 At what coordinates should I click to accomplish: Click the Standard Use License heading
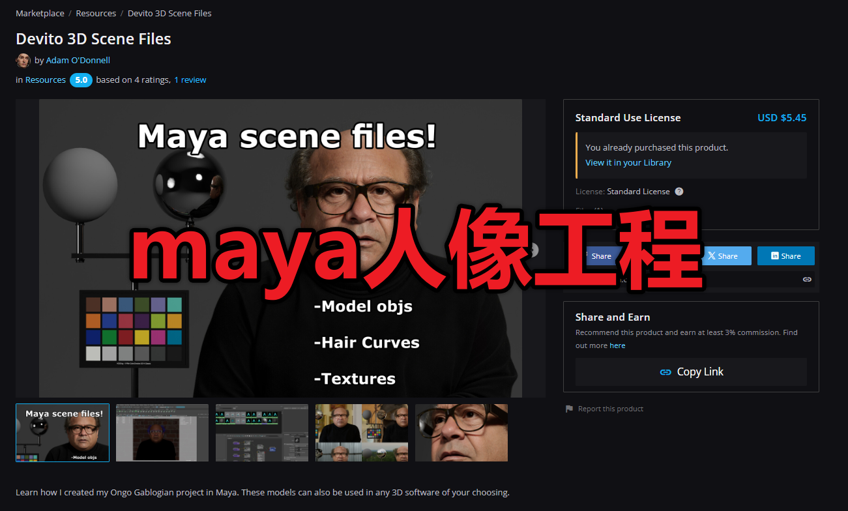pyautogui.click(x=628, y=118)
